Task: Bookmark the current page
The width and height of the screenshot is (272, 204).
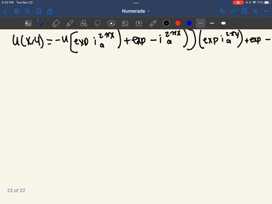Action: pyautogui.click(x=39, y=11)
